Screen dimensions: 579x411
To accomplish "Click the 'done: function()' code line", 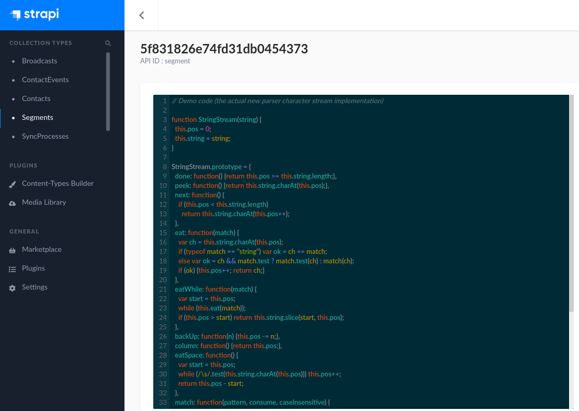I will pos(256,176).
